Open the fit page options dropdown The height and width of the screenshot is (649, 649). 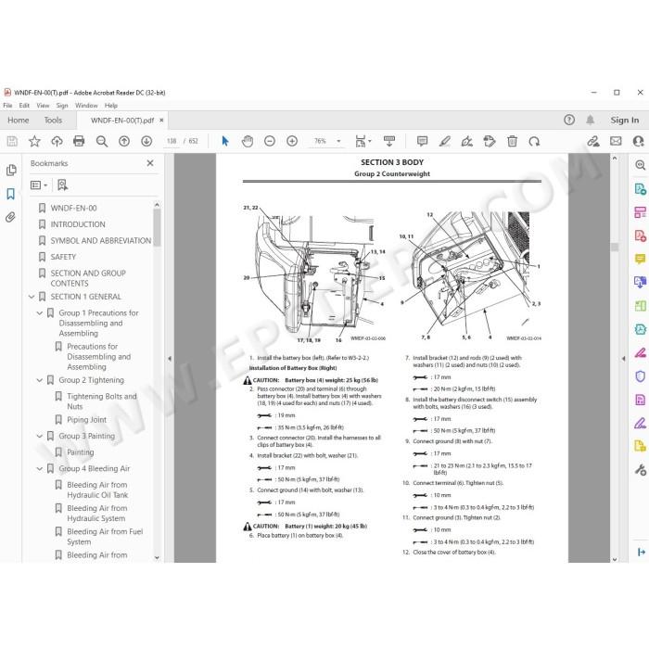pyautogui.click(x=363, y=141)
